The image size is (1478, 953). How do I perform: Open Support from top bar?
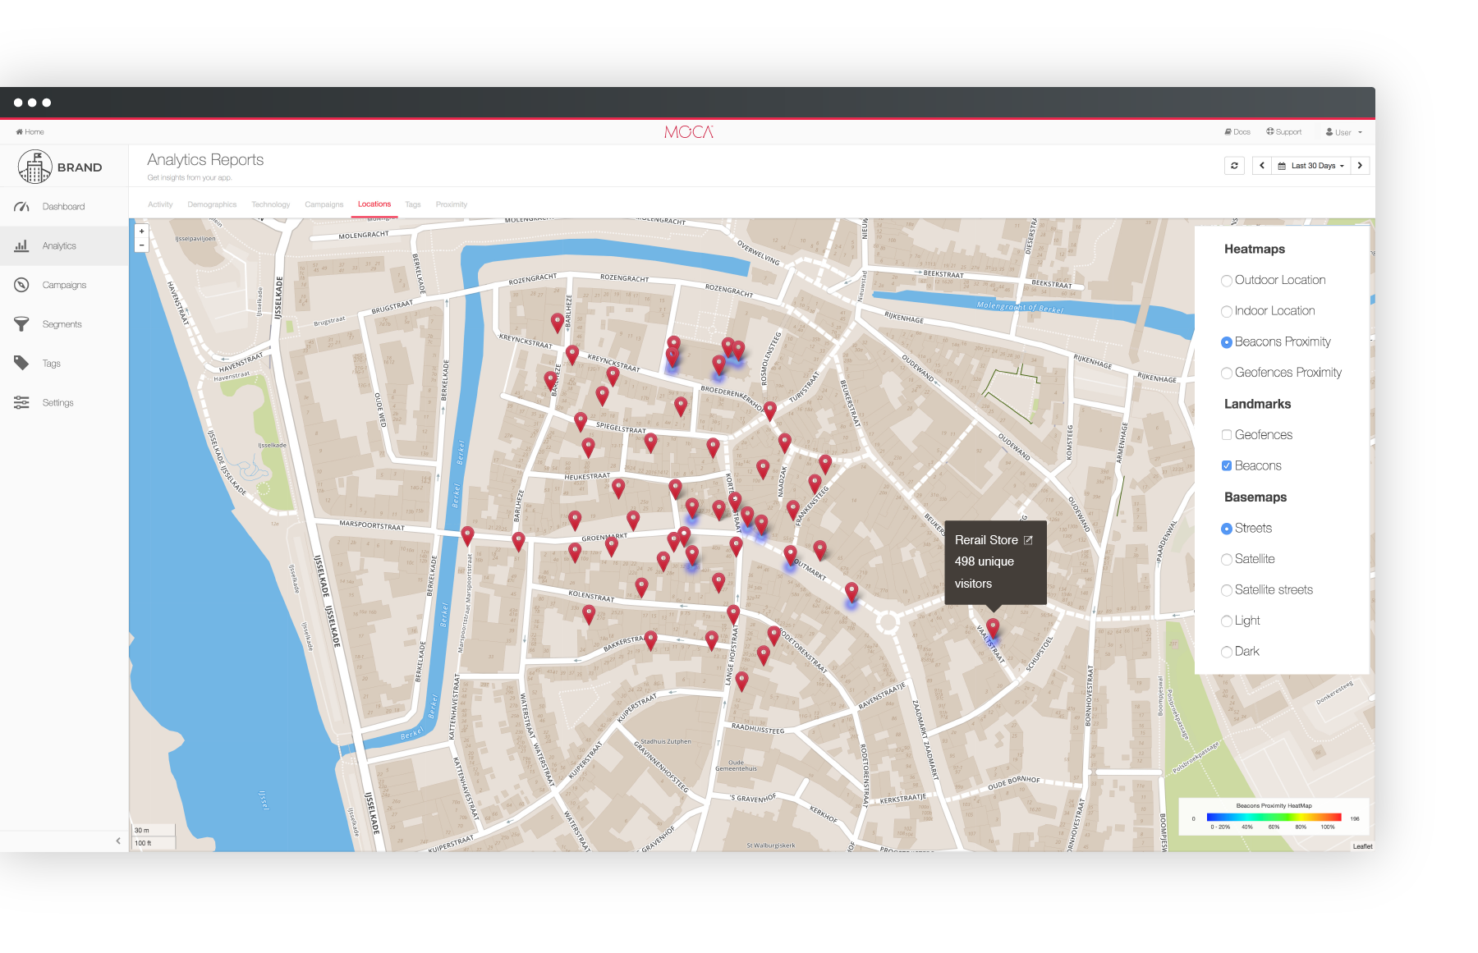(x=1283, y=131)
